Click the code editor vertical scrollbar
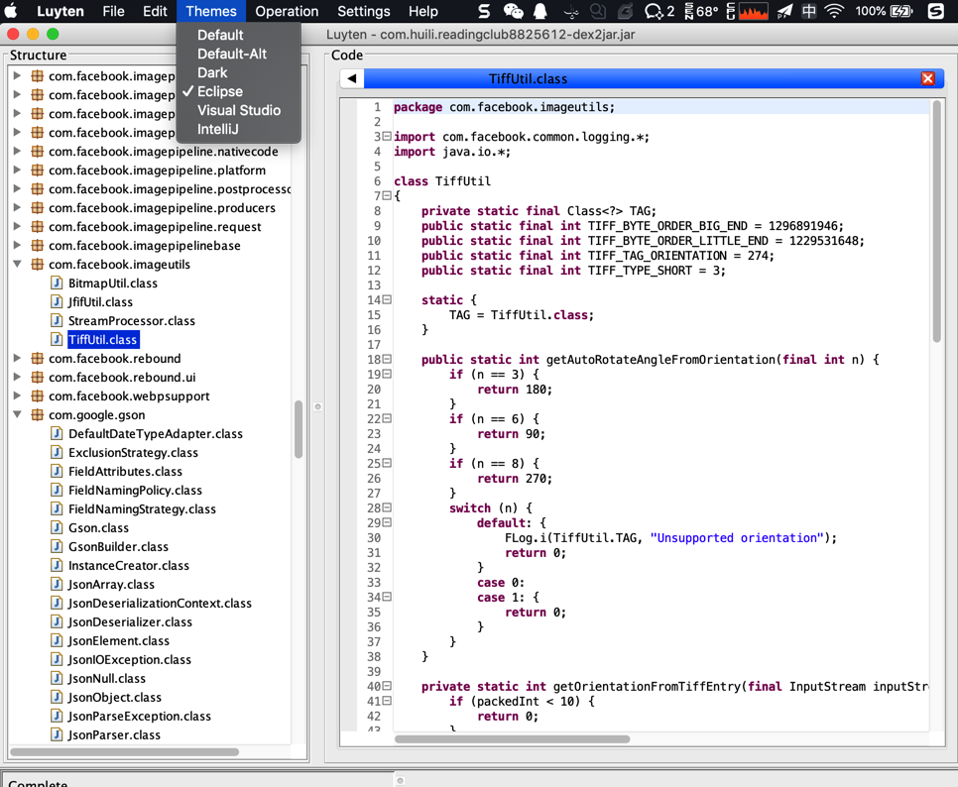958x787 pixels. (x=937, y=221)
